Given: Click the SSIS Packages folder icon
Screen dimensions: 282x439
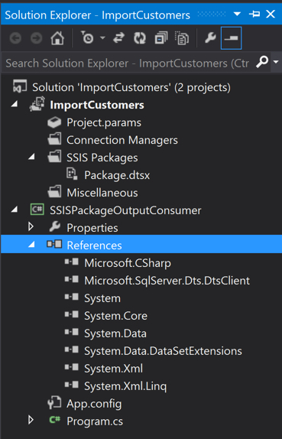Looking at the screenshot, I should (54, 157).
